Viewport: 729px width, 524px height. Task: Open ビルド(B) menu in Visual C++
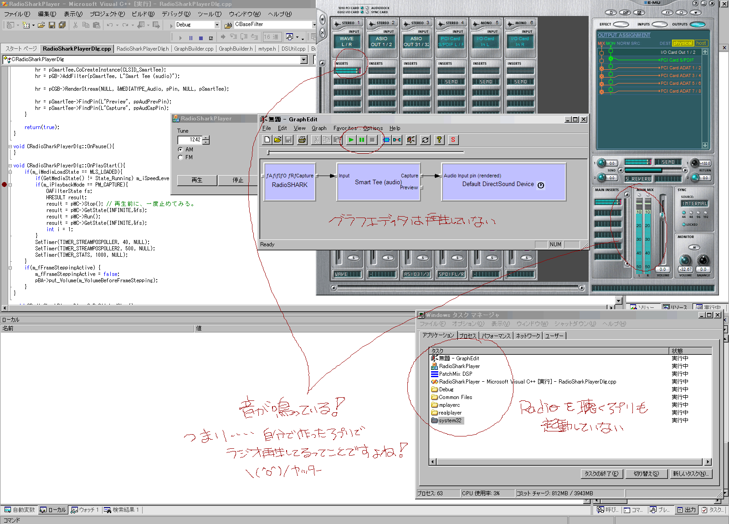point(143,14)
